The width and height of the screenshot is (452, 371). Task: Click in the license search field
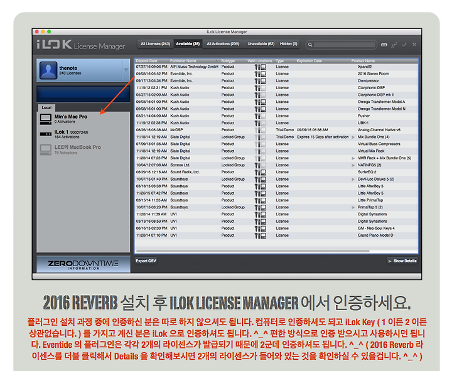pos(345,45)
